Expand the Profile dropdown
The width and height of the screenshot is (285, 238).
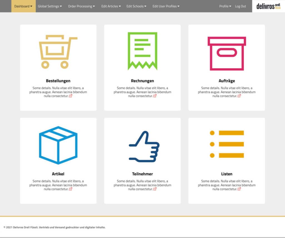tap(225, 6)
